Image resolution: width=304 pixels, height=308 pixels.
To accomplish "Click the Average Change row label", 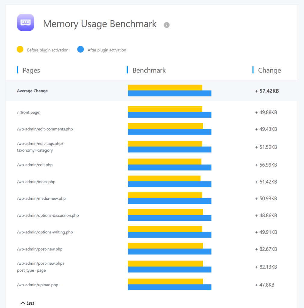I will coord(32,91).
